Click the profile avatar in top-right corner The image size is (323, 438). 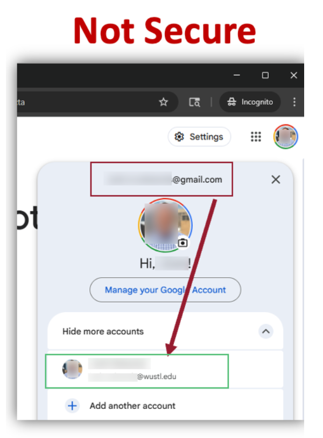[x=285, y=137]
